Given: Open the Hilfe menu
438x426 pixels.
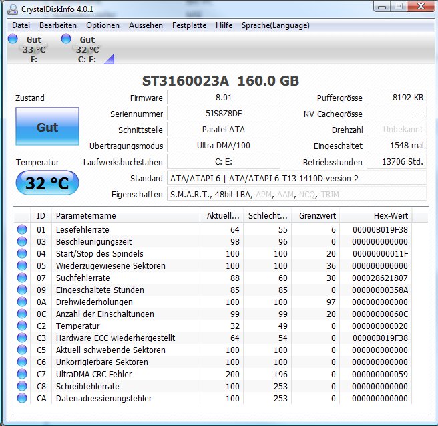Looking at the screenshot, I should point(224,25).
